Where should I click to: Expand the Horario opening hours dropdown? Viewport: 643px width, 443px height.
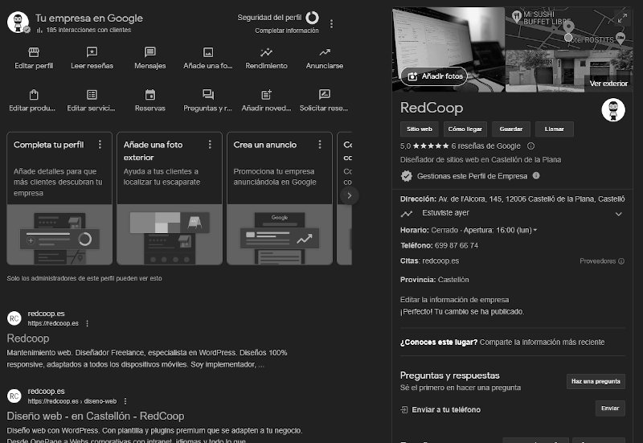(x=535, y=231)
